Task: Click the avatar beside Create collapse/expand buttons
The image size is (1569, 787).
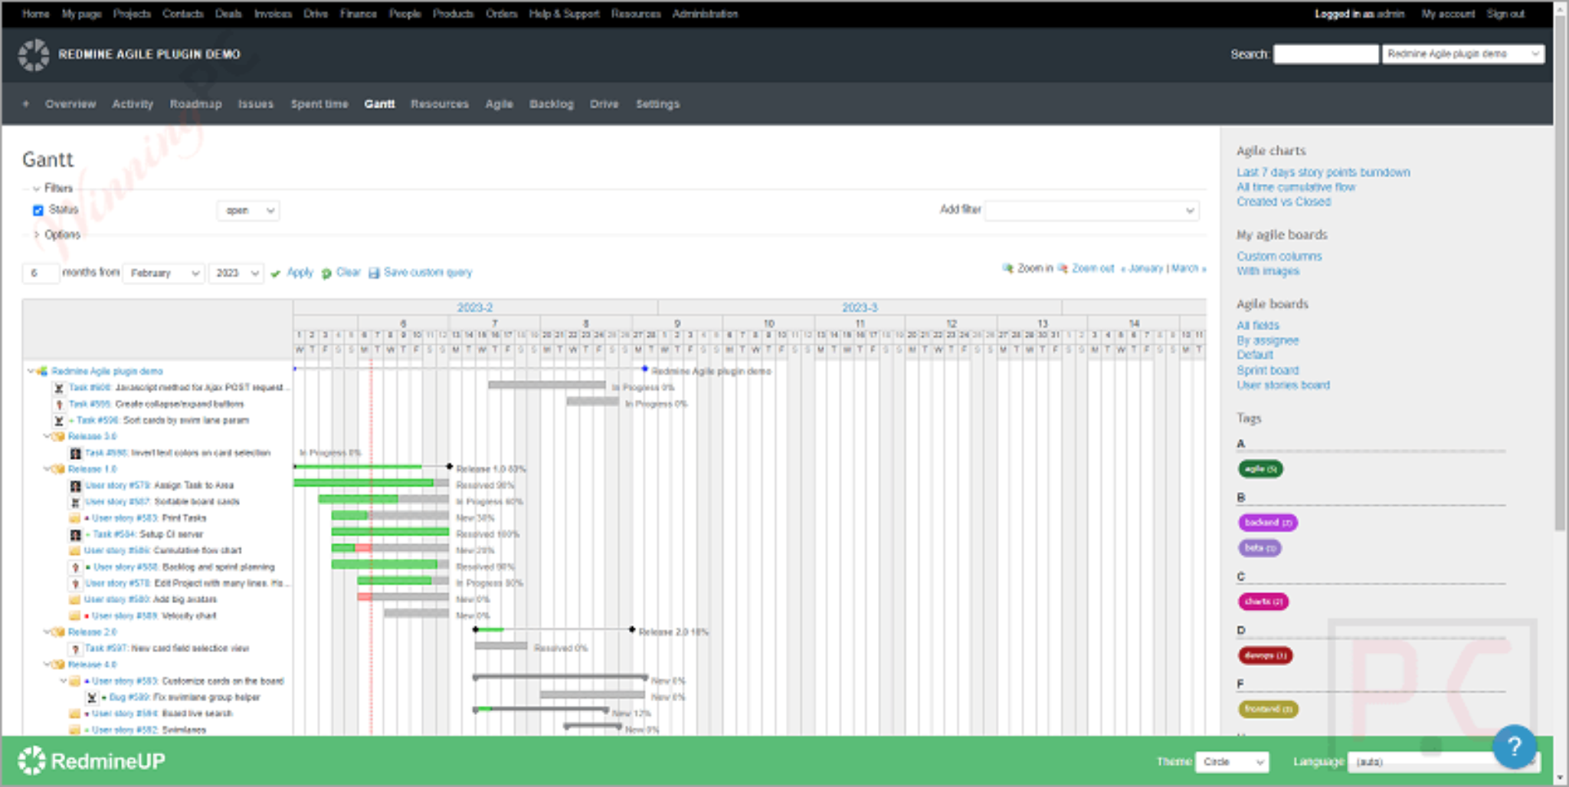Action: [59, 404]
